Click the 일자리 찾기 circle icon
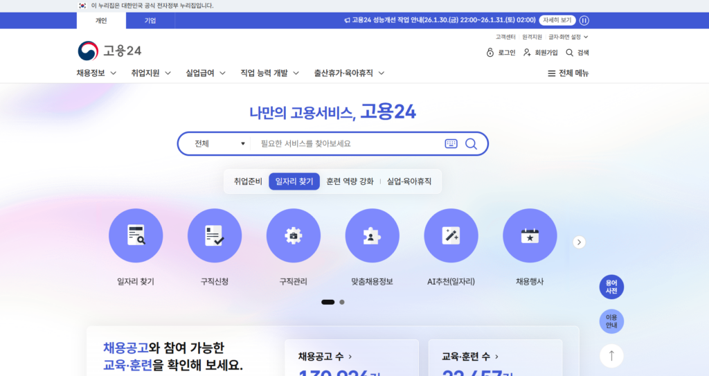709x376 pixels. (136, 235)
